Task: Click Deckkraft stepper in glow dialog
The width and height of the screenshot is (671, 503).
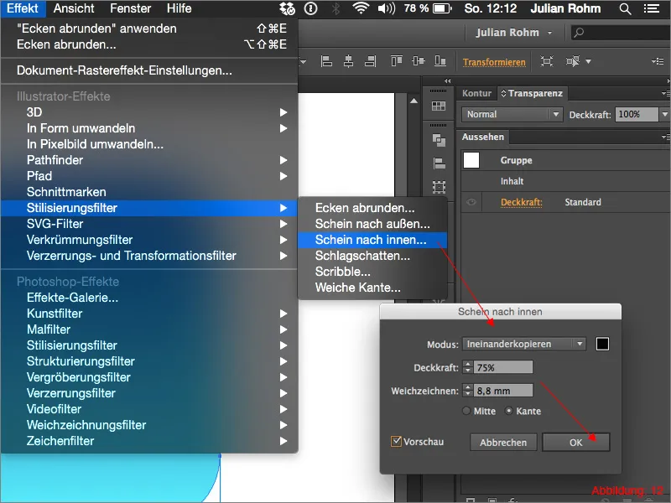Action: pyautogui.click(x=468, y=367)
